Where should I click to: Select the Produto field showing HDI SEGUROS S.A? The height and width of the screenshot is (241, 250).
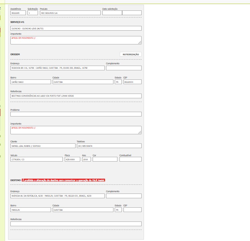[x=70, y=13]
